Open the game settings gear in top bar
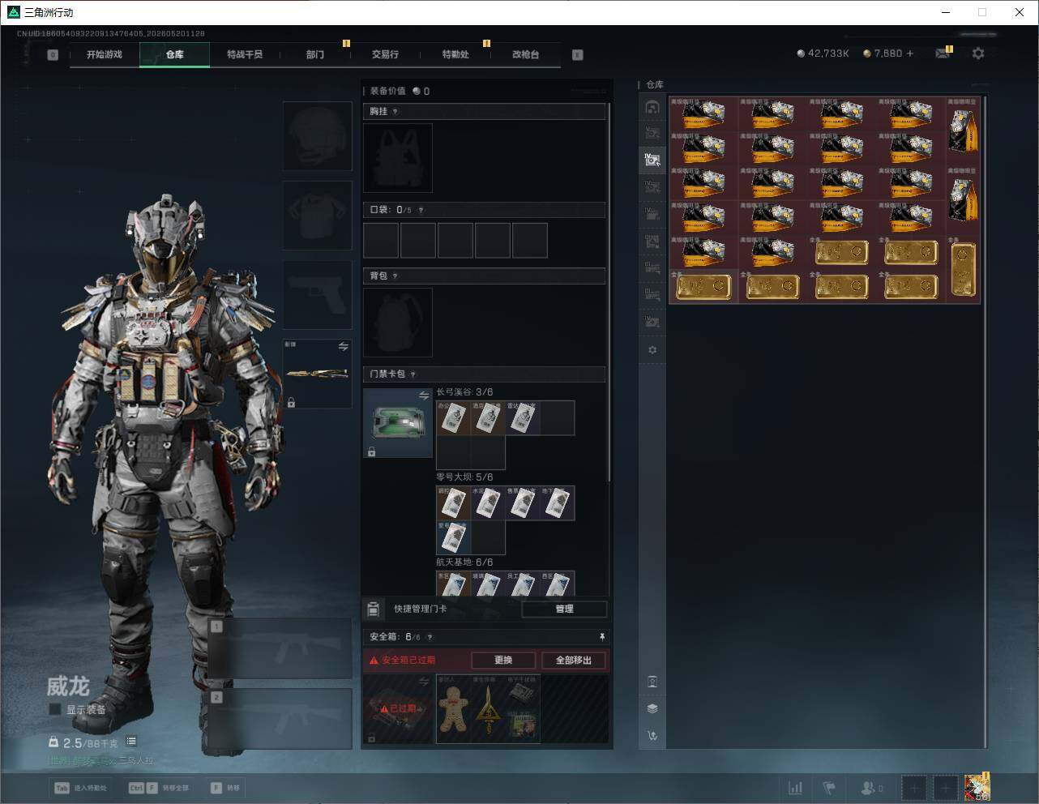Viewport: 1039px width, 804px height. [x=978, y=53]
